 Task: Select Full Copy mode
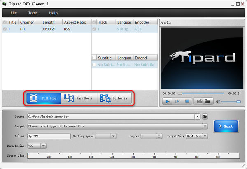(x=44, y=98)
